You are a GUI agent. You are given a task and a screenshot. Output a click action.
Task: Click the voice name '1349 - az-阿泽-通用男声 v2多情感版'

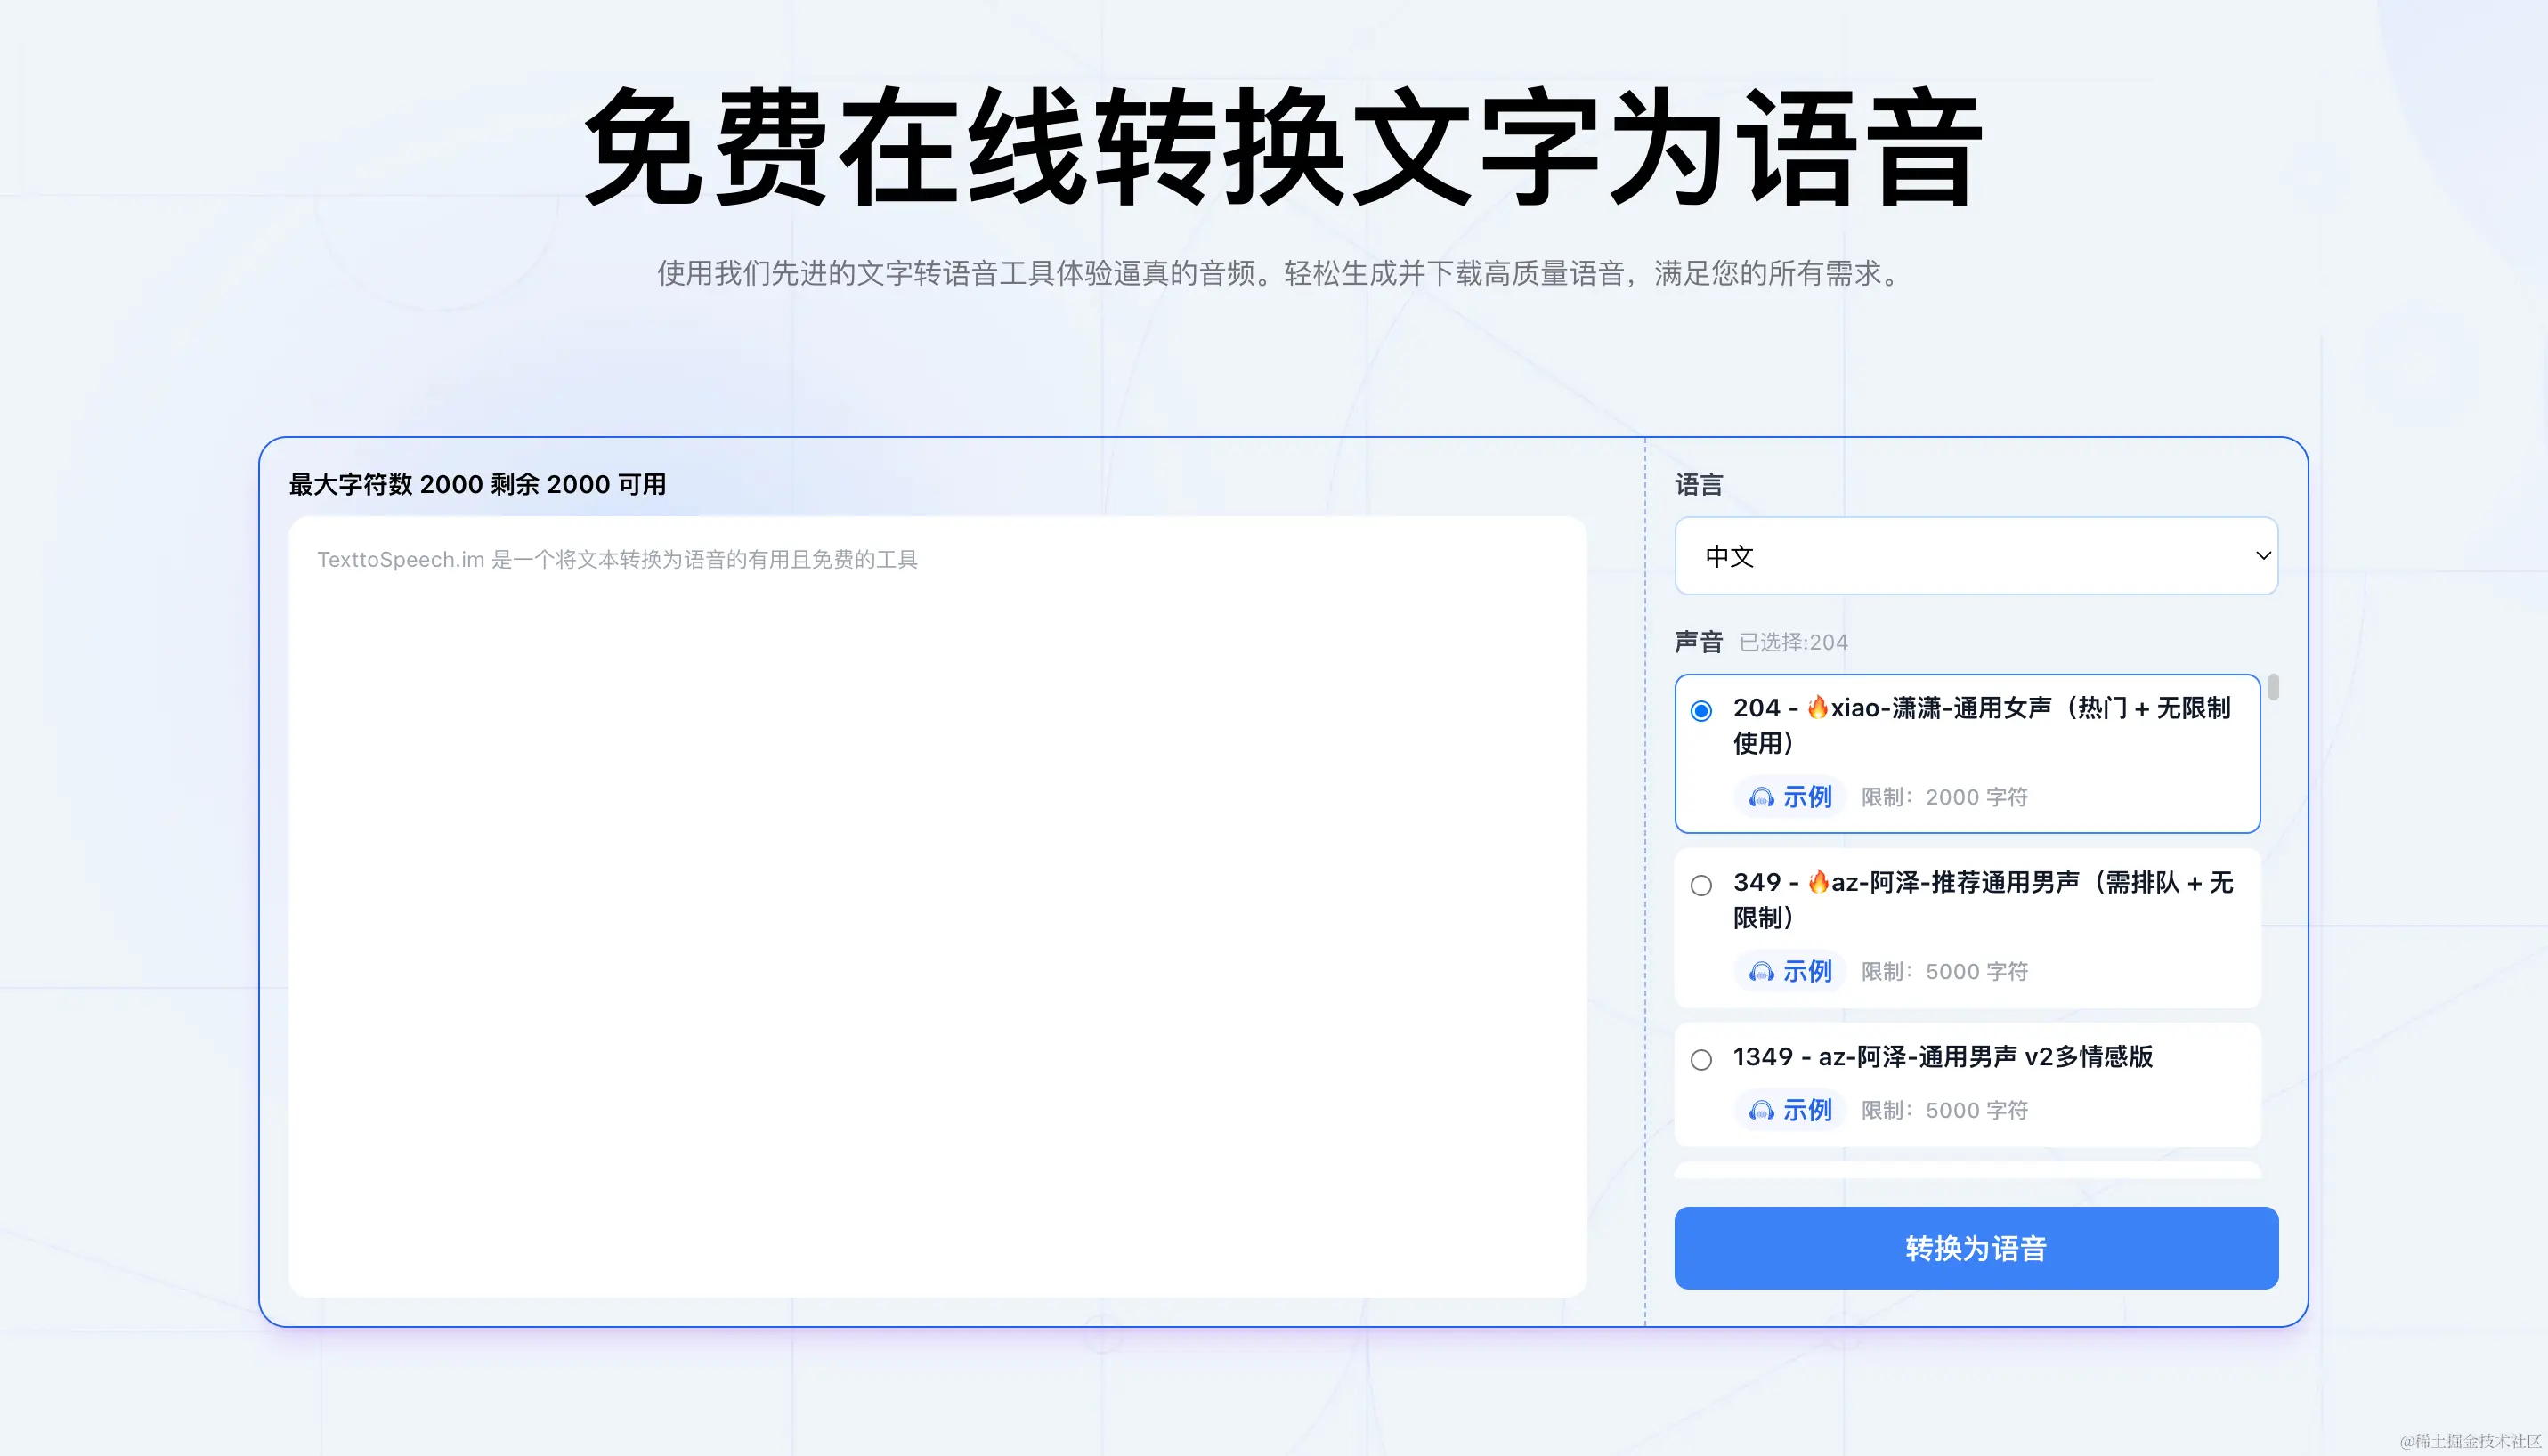1943,1056
